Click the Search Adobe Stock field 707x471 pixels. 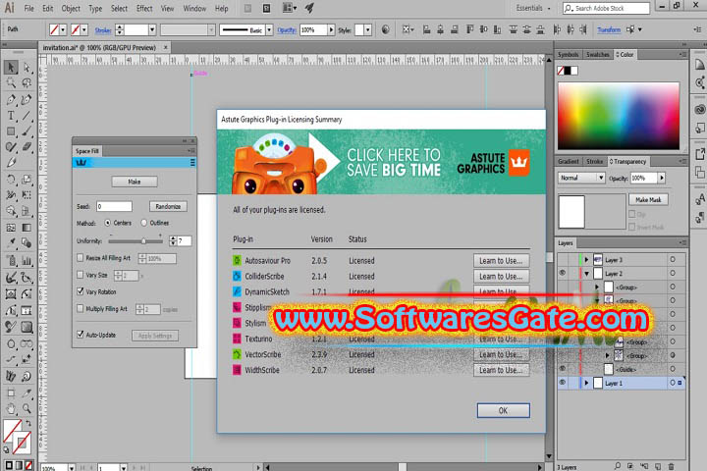point(606,8)
